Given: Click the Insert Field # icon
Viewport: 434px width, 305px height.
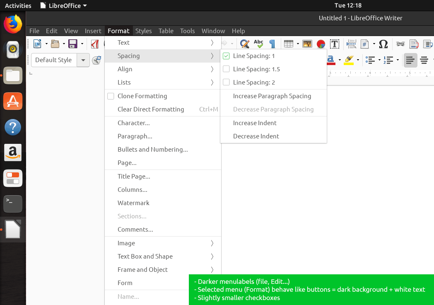Looking at the screenshot, I should (364, 44).
